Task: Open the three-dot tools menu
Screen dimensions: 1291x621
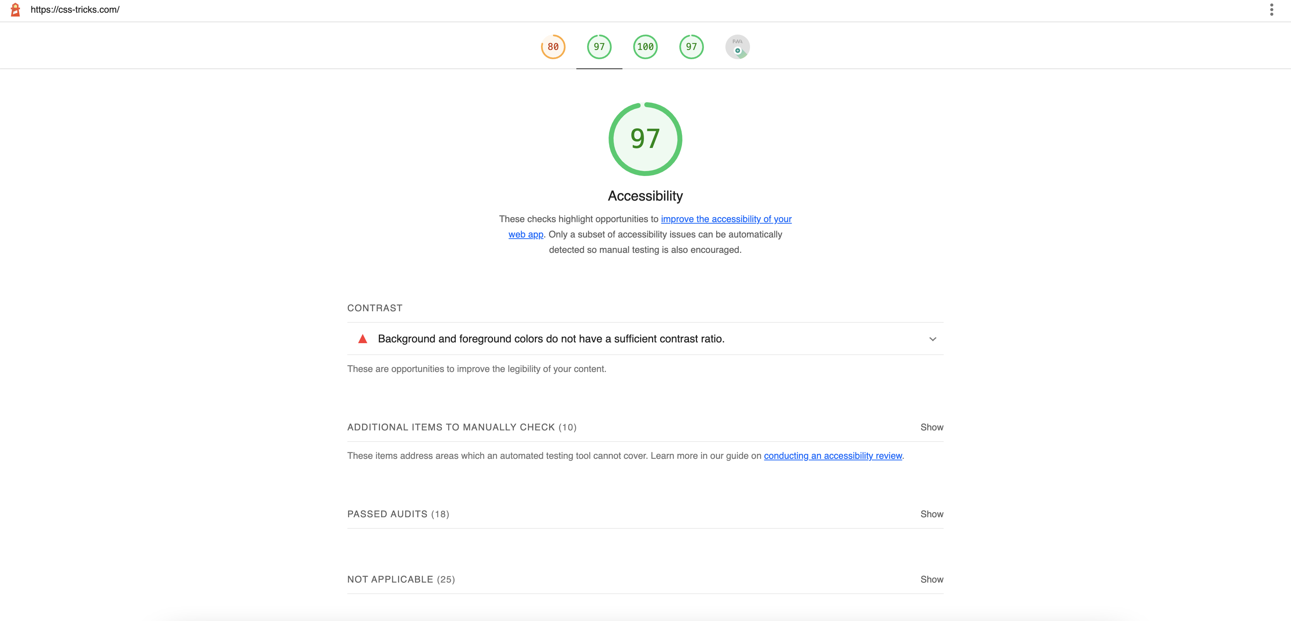Action: 1271,10
